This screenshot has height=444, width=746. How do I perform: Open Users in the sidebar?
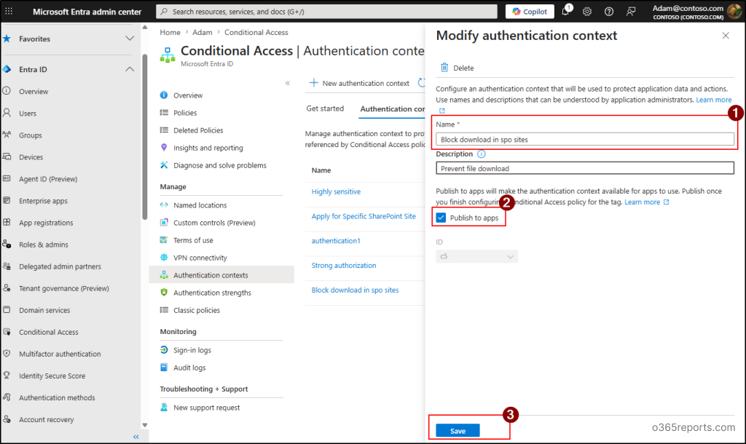pyautogui.click(x=28, y=113)
